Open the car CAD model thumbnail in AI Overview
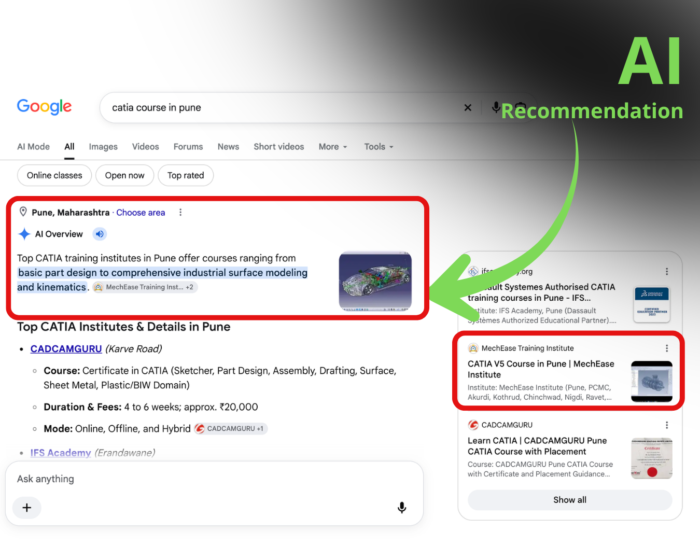The width and height of the screenshot is (700, 560). point(375,281)
